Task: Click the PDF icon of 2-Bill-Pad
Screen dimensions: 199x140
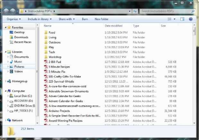Action: click(x=46, y=62)
